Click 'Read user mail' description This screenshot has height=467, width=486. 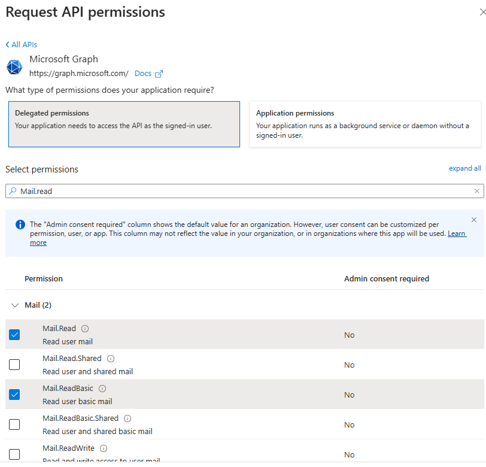coord(68,341)
